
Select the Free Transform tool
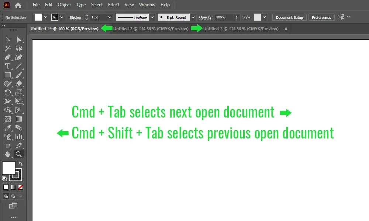19,101
